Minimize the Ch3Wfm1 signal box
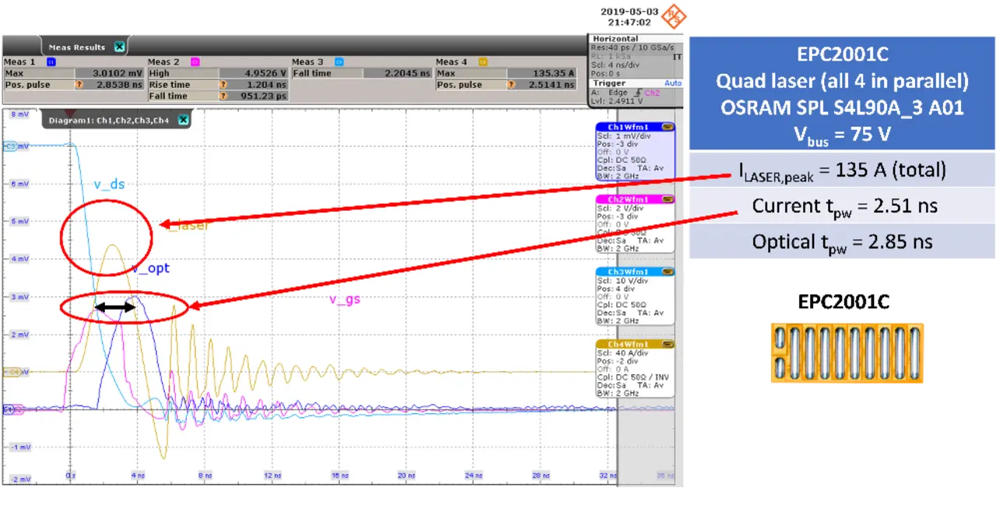Viewport: 996px width, 515px height. (x=668, y=272)
